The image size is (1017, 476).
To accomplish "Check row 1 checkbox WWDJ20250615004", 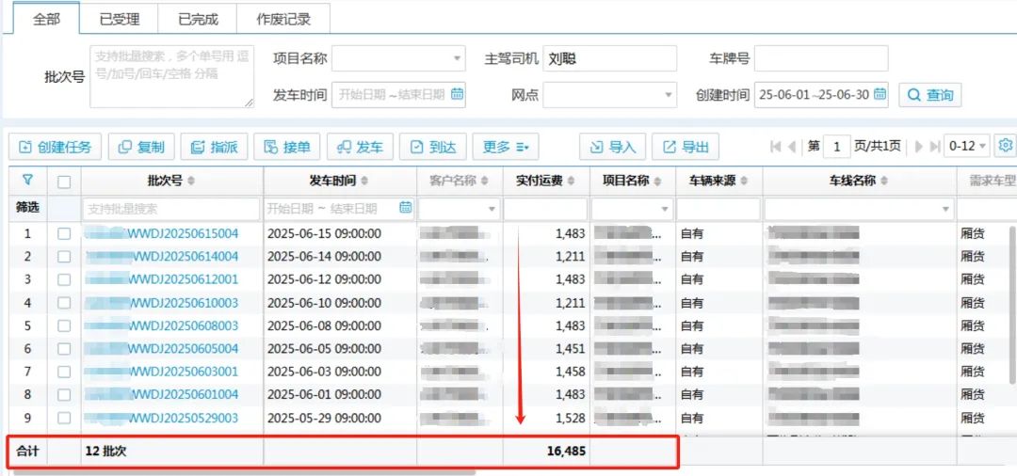I will pyautogui.click(x=64, y=234).
